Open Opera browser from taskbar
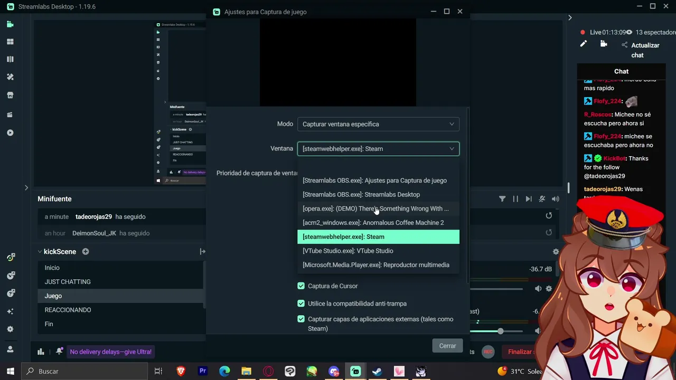This screenshot has height=380, width=676. pos(268,372)
